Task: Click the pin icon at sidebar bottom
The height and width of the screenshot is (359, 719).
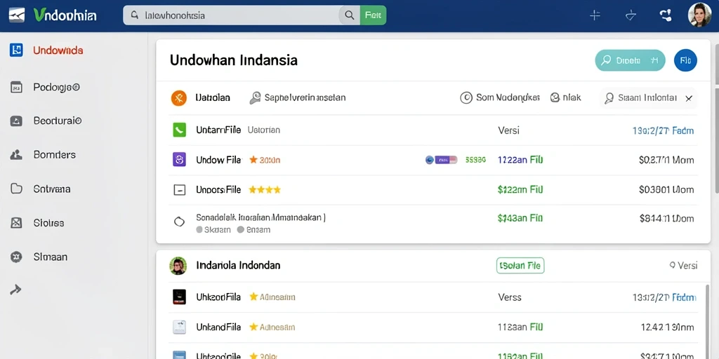Action: pos(16,289)
